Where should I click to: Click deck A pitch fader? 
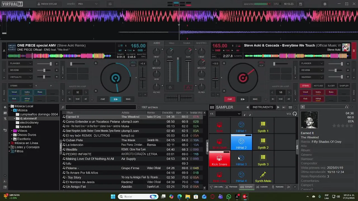coord(143,79)
